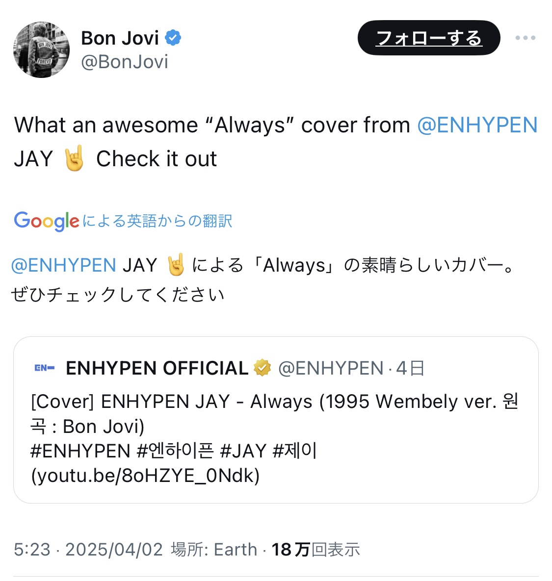Tap the フォローする follow button
This screenshot has width=552, height=581.
pyautogui.click(x=429, y=38)
